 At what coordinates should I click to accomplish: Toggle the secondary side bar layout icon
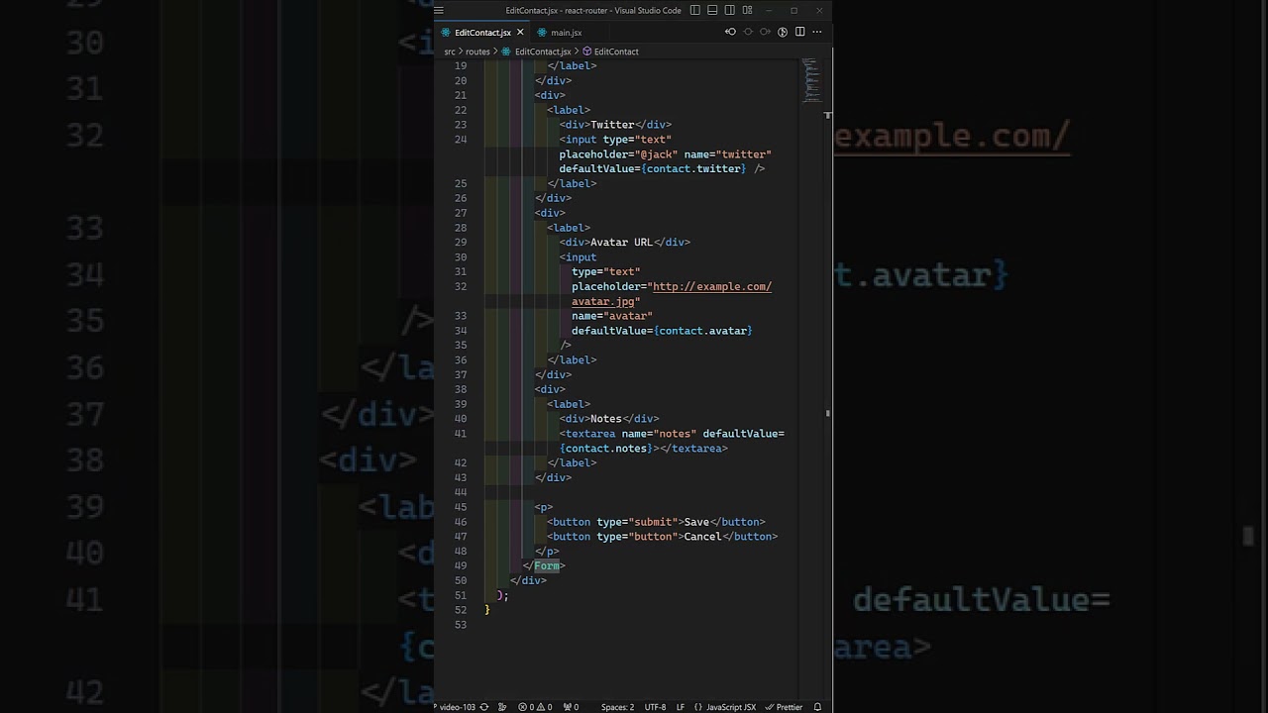tap(730, 11)
